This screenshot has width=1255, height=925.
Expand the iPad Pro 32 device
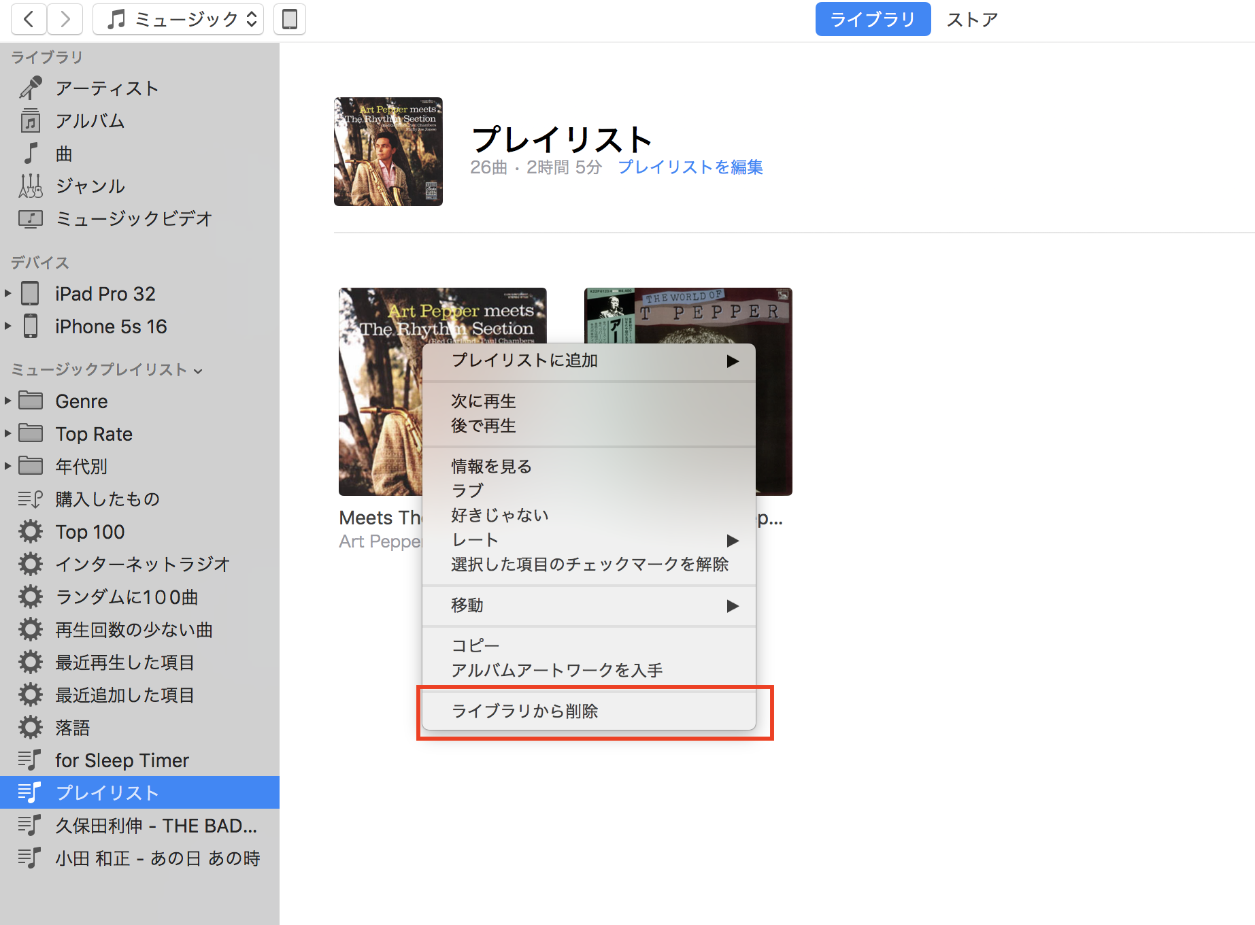(x=7, y=294)
